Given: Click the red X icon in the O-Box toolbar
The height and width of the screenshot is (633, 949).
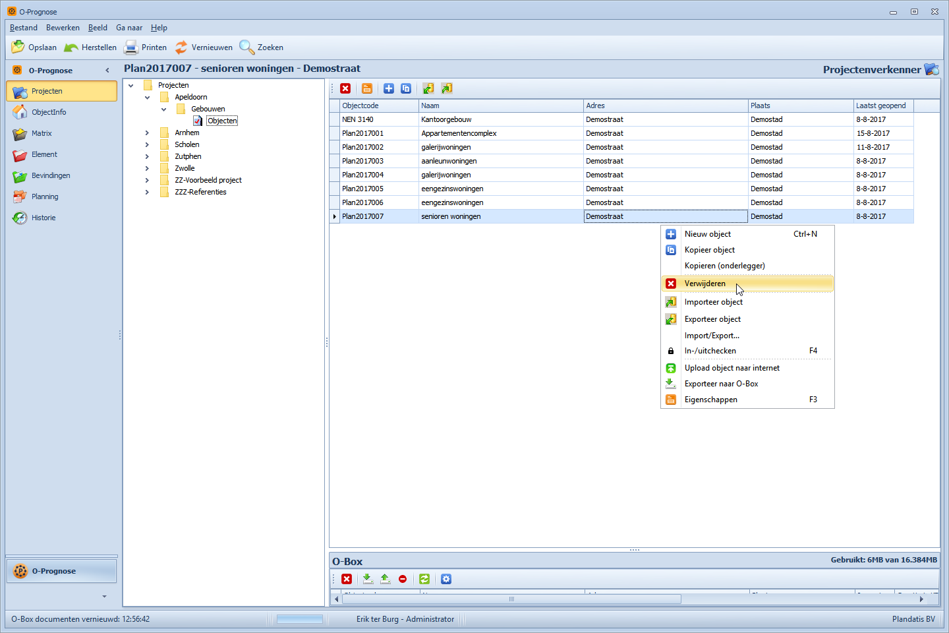Looking at the screenshot, I should point(347,579).
